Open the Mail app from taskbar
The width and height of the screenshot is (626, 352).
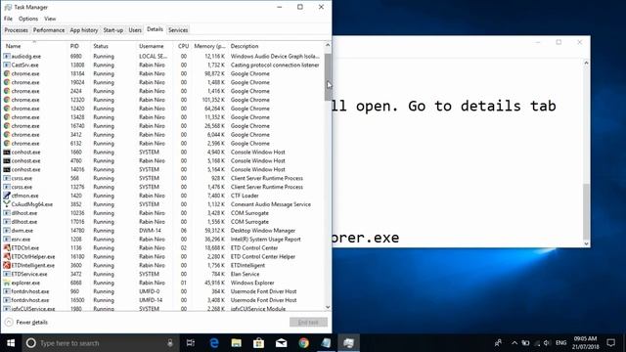[281, 343]
